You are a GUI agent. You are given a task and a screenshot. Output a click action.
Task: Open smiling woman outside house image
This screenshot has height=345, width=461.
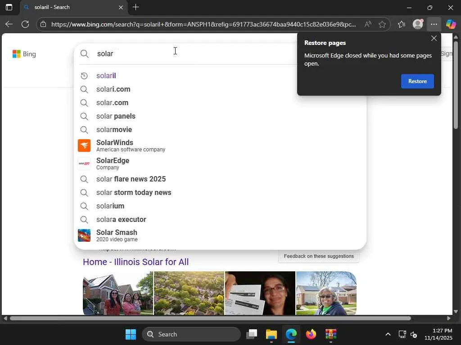(326, 293)
